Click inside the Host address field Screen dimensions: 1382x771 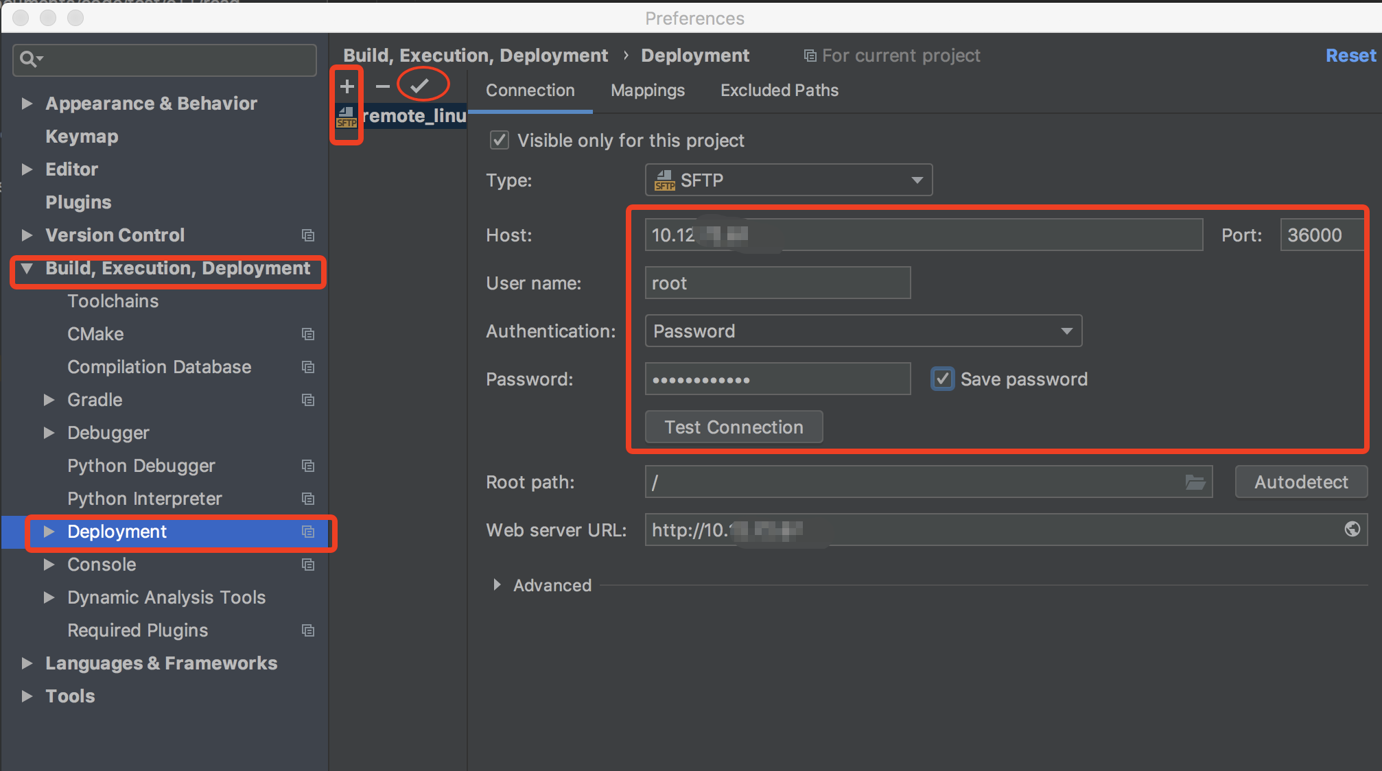click(x=923, y=235)
